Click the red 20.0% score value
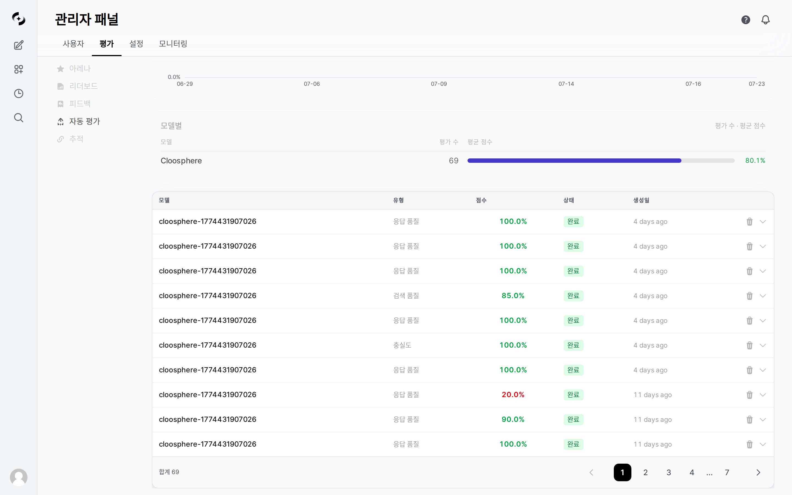 pos(513,395)
